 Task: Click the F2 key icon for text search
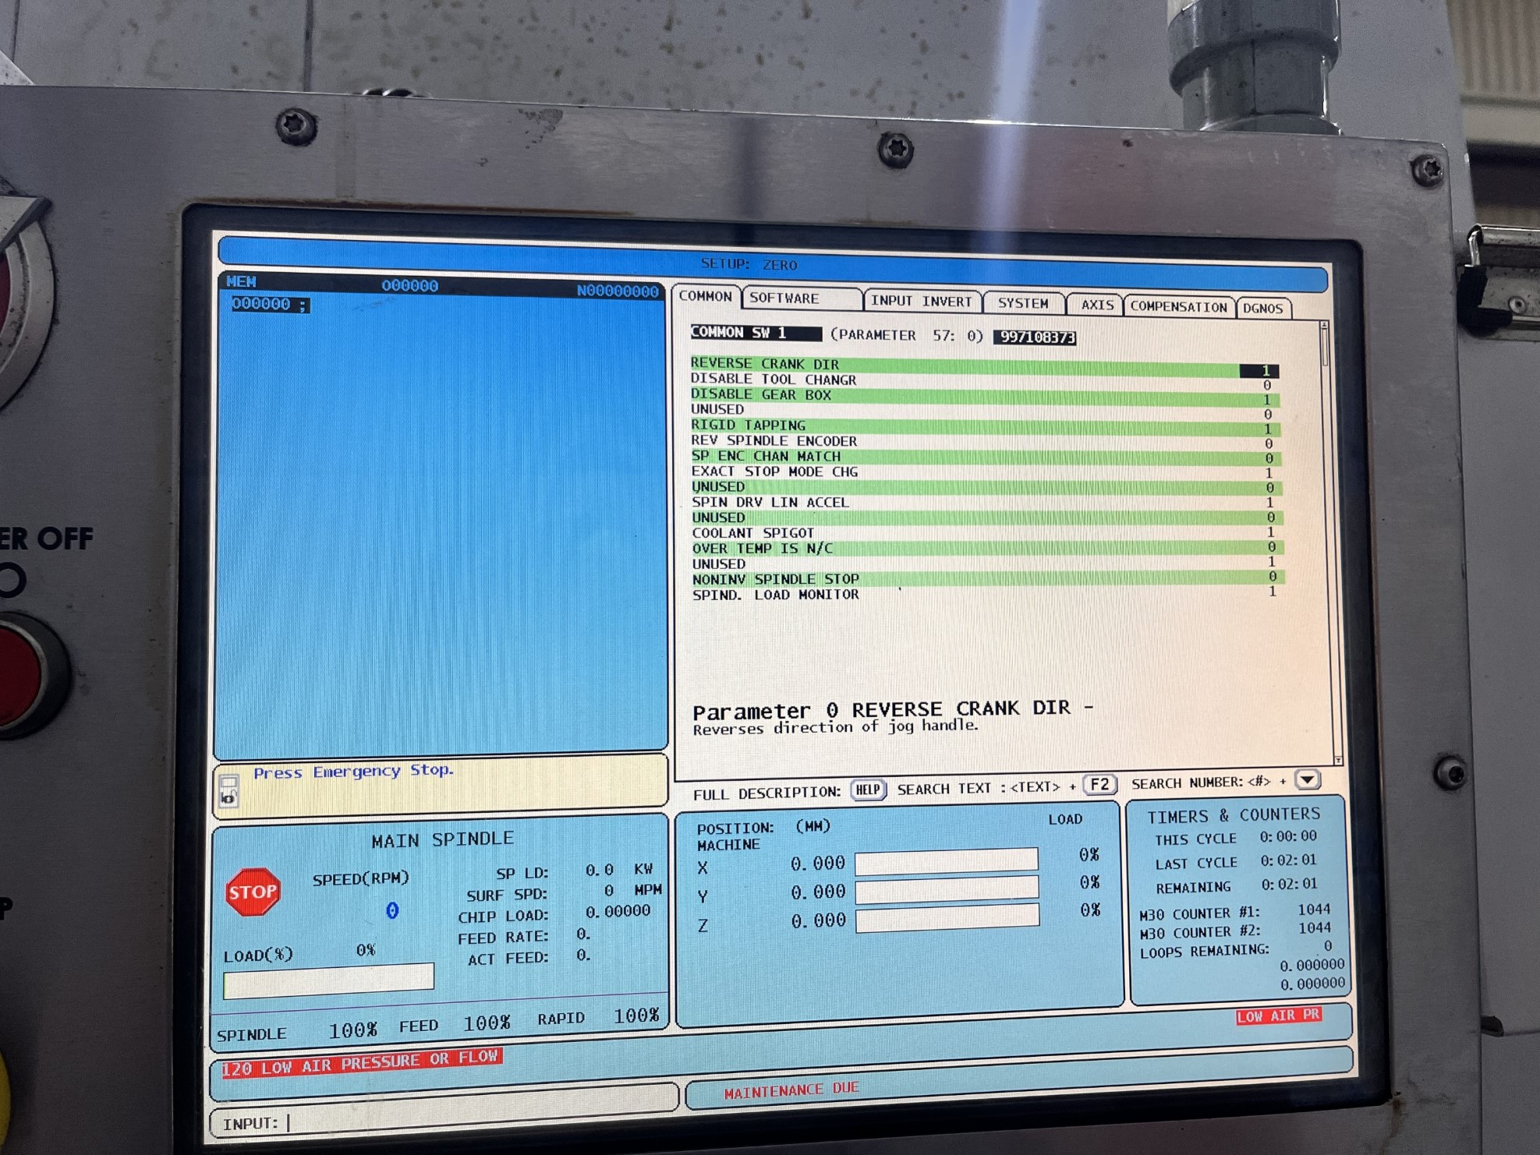[1099, 785]
